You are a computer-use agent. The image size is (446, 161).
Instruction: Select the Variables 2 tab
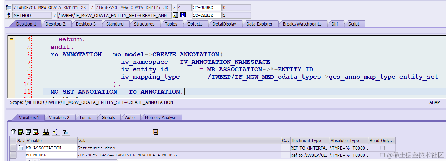click(x=59, y=117)
